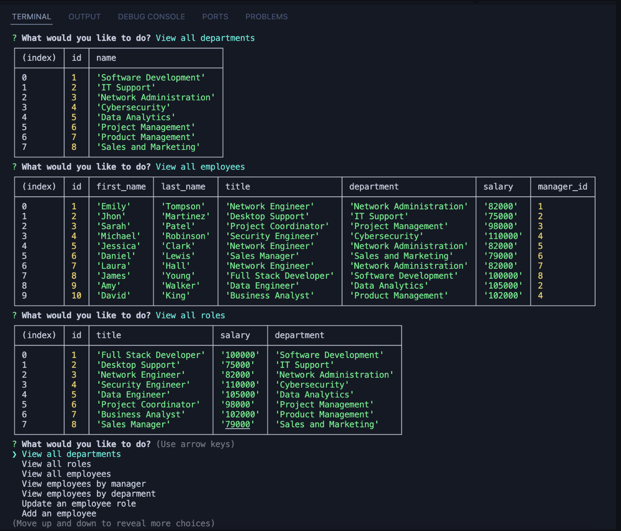Click 'Network Administration' in departments table
The width and height of the screenshot is (621, 531).
(x=156, y=97)
